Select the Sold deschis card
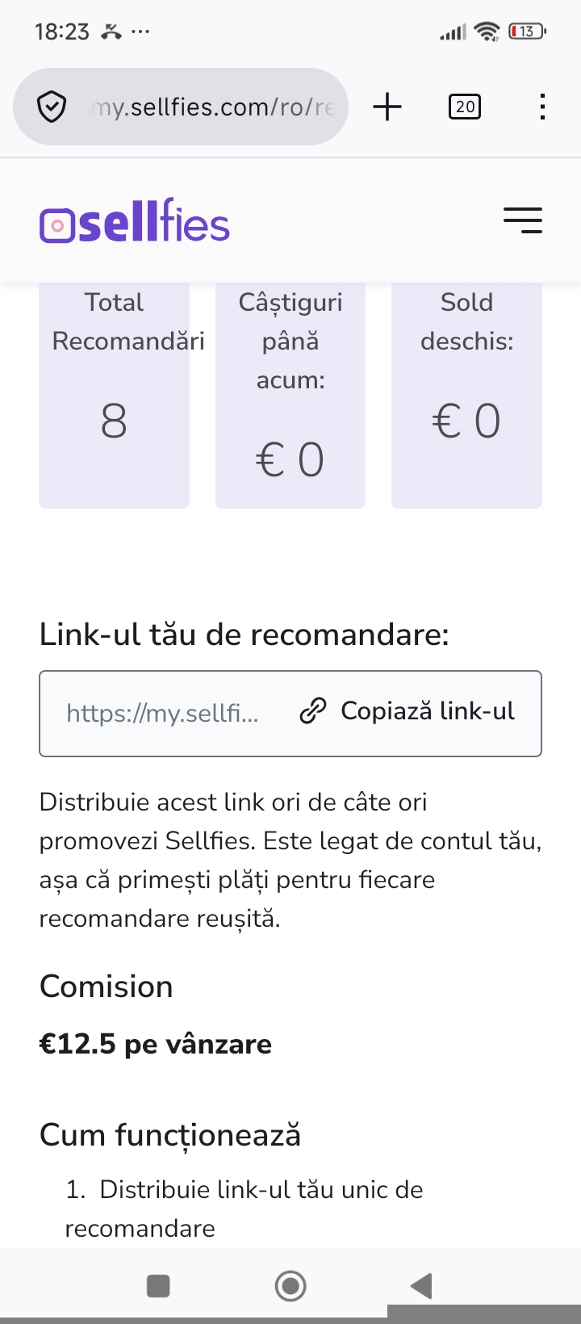581x1324 pixels. click(x=466, y=396)
